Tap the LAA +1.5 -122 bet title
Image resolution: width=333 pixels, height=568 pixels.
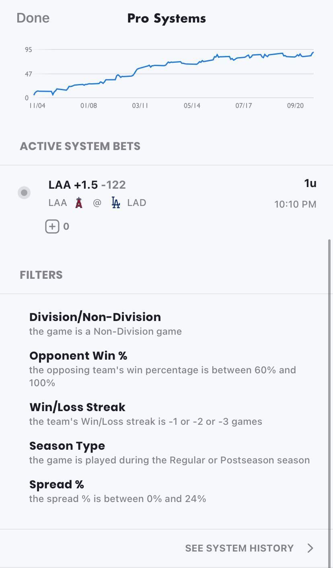87,185
